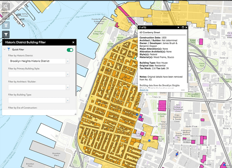The image size is (232, 168).
Task: Select the popup title 63 Cranberry Street
Action: [x=150, y=32]
